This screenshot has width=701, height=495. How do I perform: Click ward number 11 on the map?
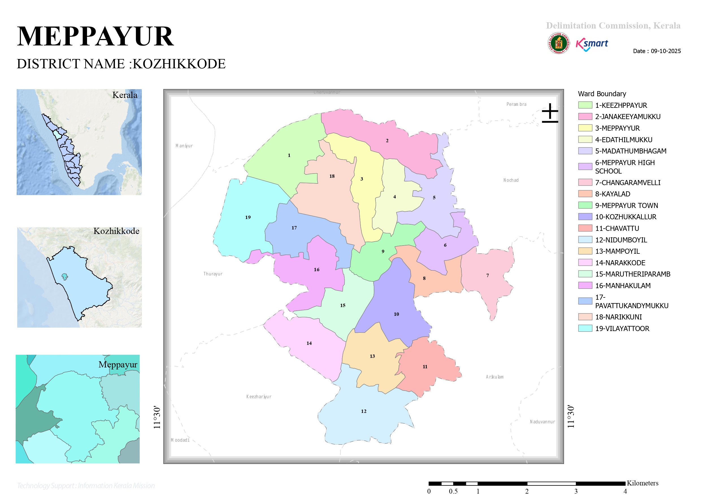(425, 367)
